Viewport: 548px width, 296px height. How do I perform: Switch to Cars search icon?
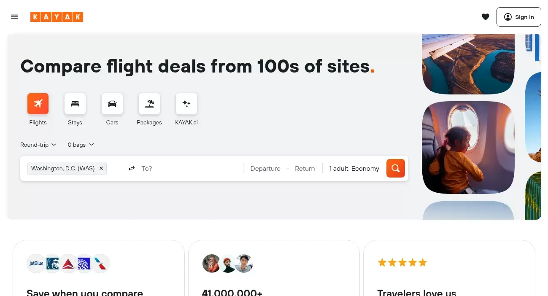coord(112,104)
